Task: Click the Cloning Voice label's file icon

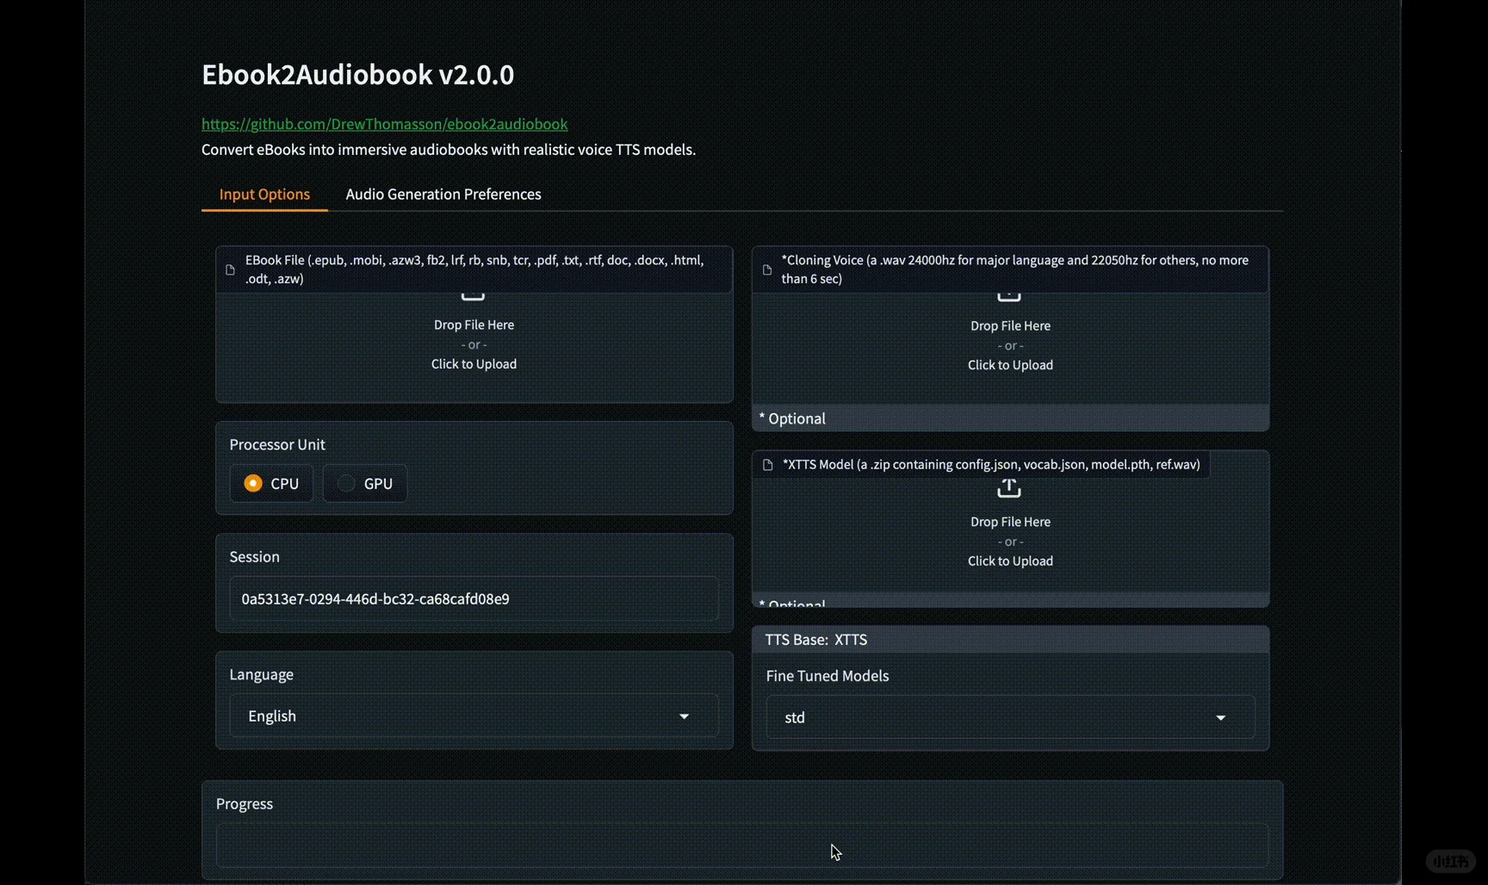Action: point(767,269)
